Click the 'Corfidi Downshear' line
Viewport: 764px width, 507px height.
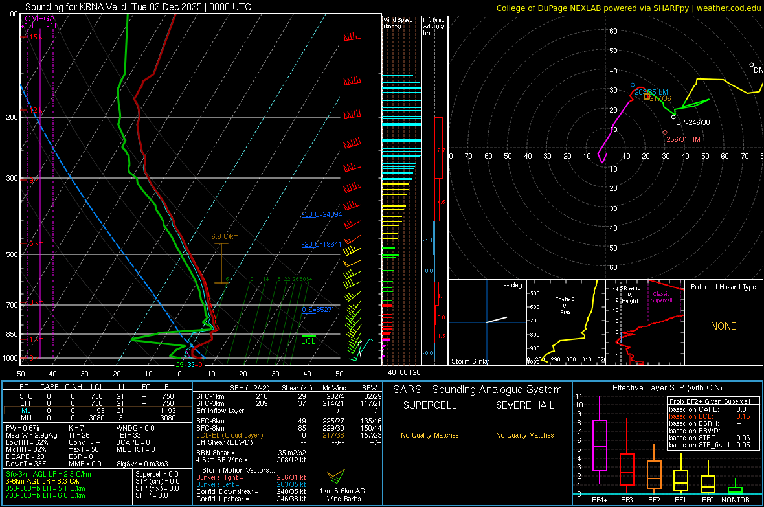pos(251,491)
